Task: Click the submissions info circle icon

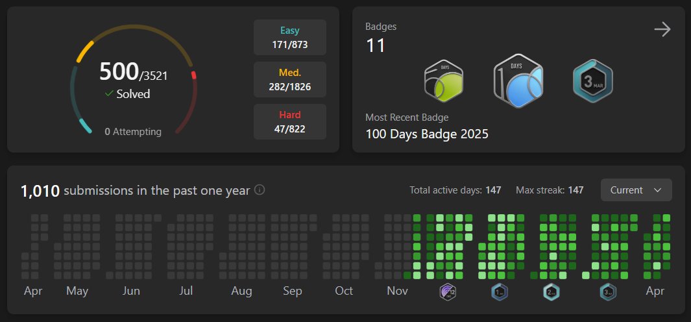Action: [260, 190]
